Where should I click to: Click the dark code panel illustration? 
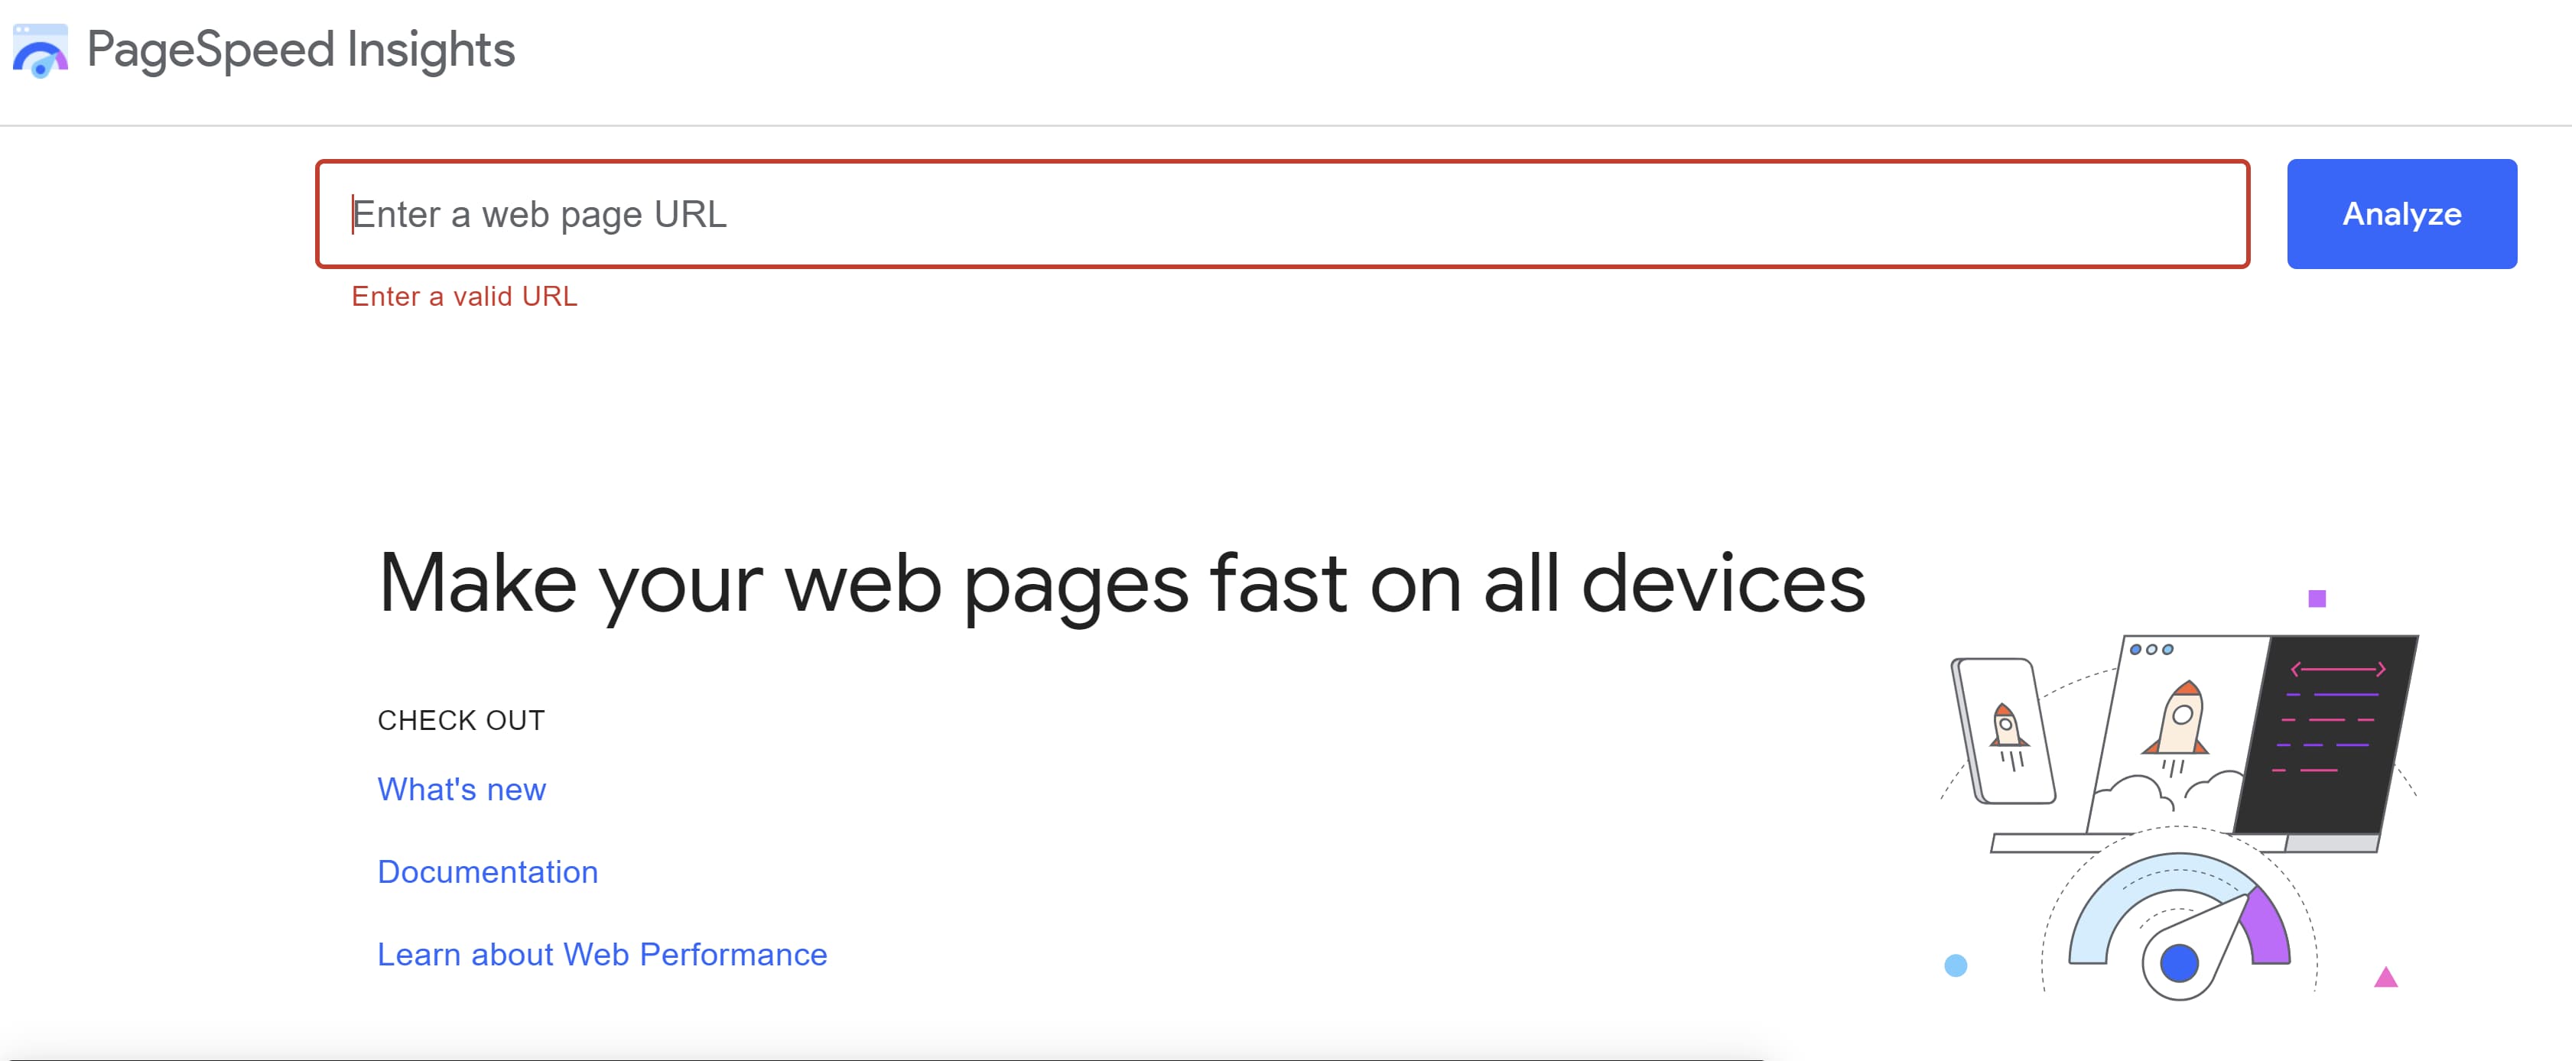[2328, 734]
